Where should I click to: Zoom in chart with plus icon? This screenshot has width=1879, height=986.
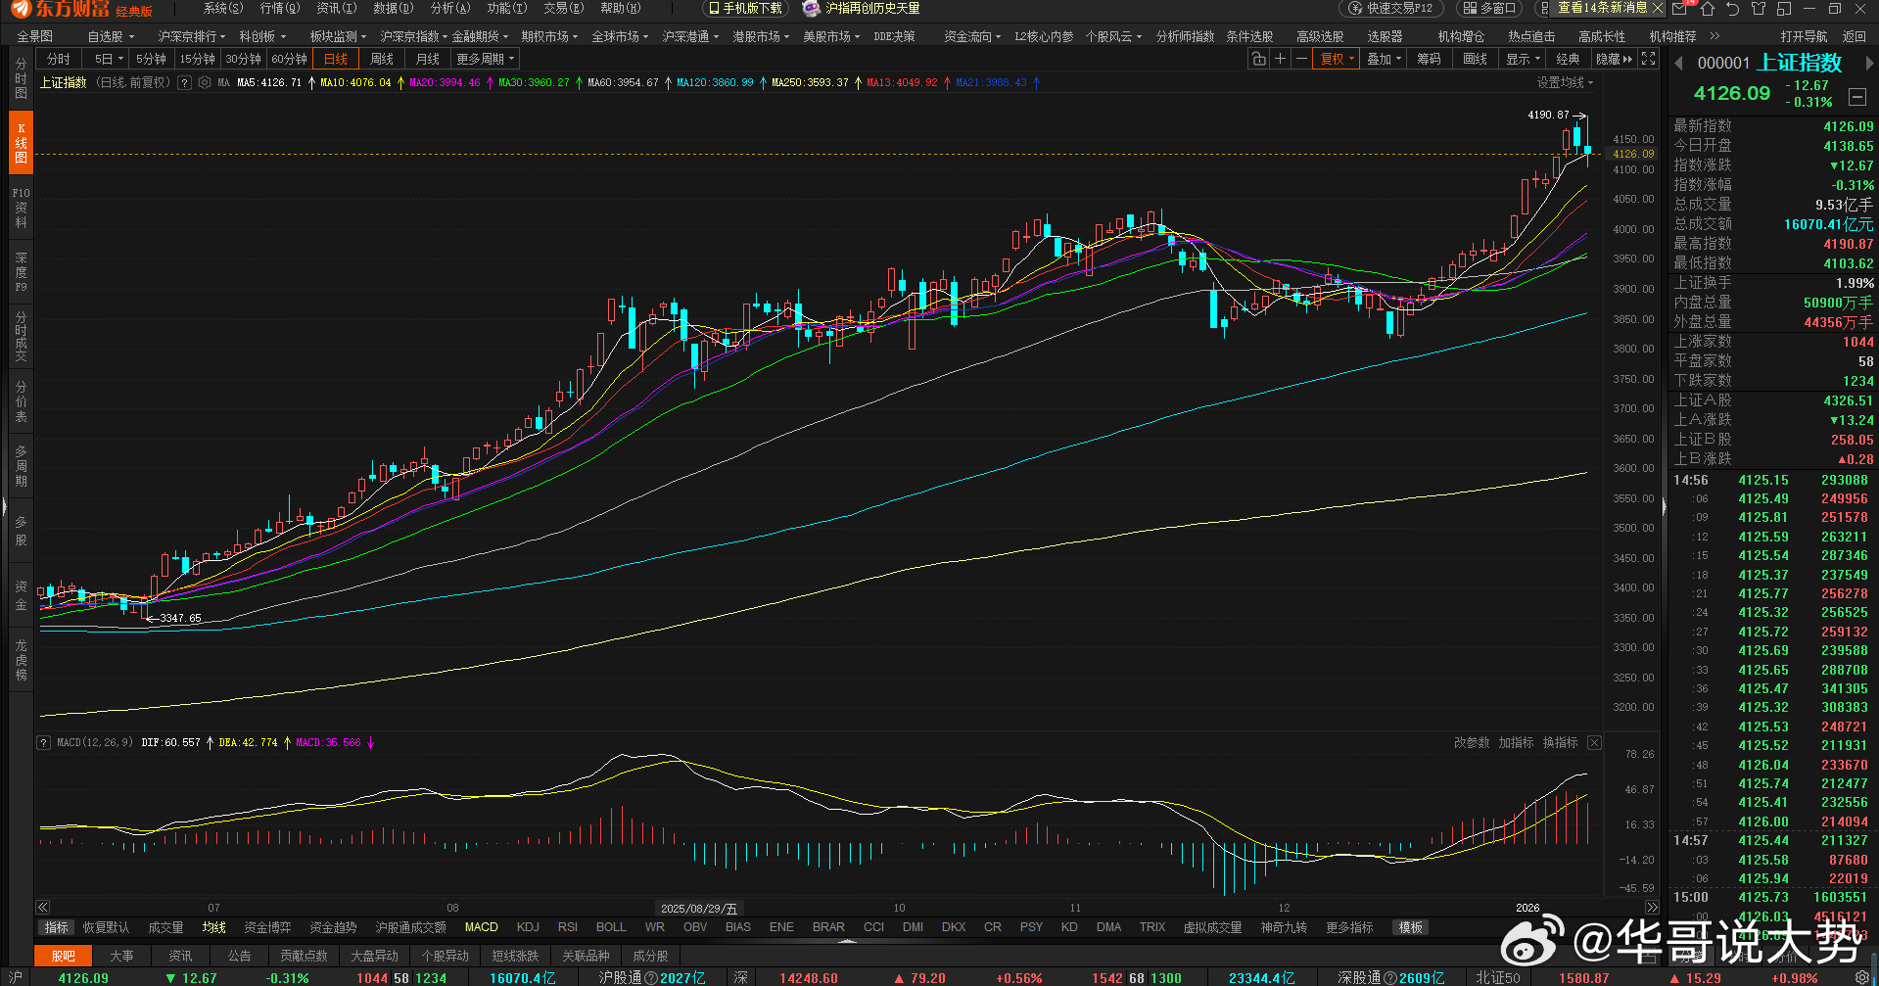coord(1280,59)
